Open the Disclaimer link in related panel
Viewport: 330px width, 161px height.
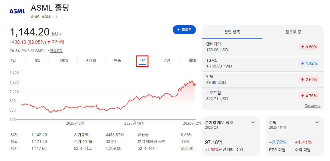click(313, 106)
